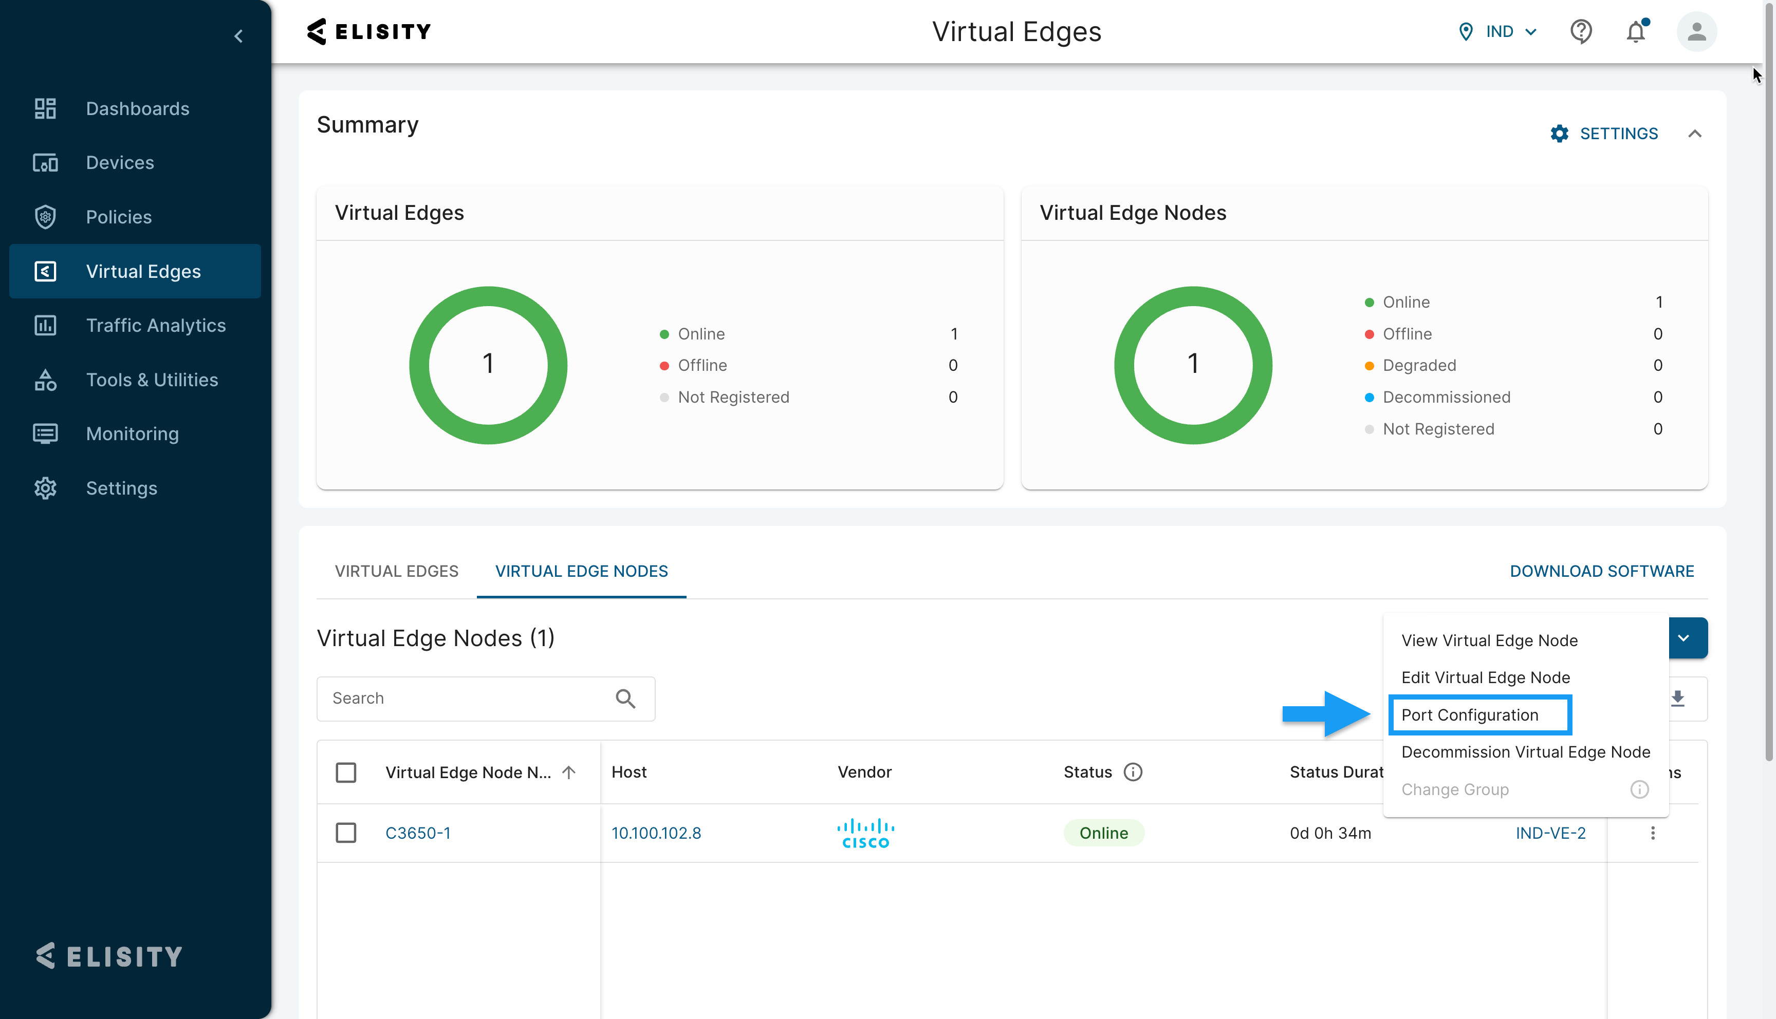The image size is (1776, 1019).
Task: Open host link 10.100.102.8
Action: pos(656,832)
